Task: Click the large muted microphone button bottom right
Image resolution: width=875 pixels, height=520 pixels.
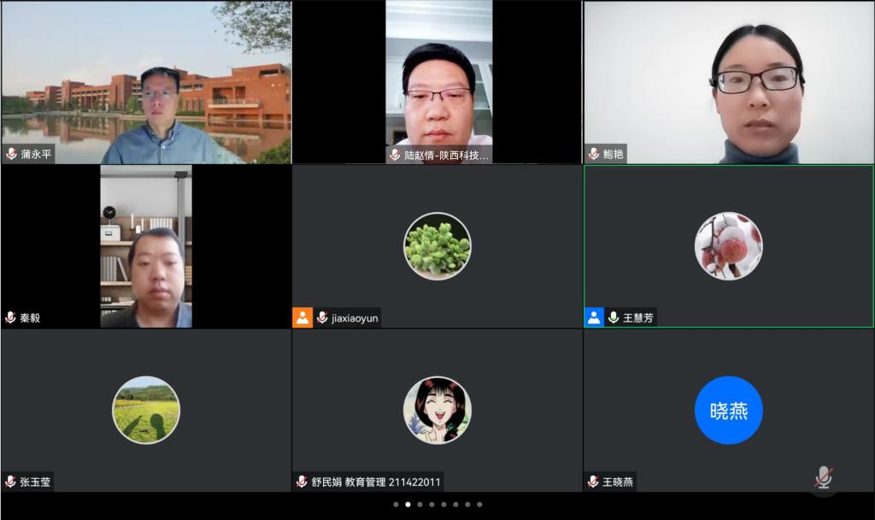Action: click(x=823, y=478)
